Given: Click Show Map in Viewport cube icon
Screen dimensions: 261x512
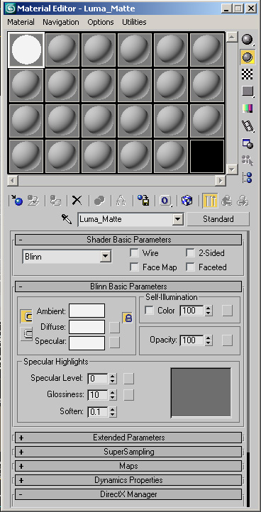Looking at the screenshot, I should click(187, 201).
